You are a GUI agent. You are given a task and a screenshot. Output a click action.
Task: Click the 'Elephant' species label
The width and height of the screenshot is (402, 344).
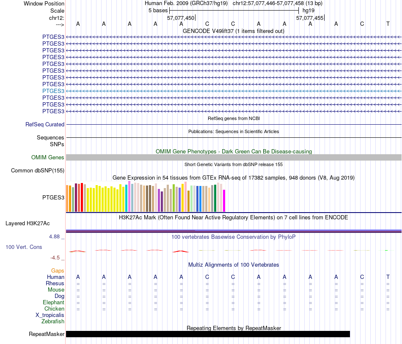(54, 302)
